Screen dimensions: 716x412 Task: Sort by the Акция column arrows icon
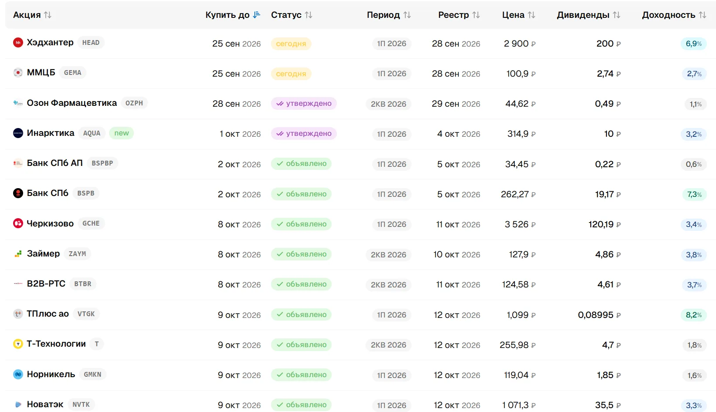coord(48,15)
